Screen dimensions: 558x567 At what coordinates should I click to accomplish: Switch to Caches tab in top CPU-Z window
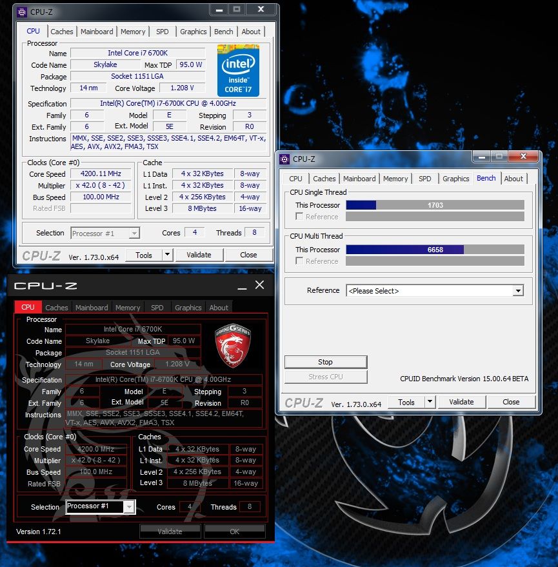tap(62, 32)
